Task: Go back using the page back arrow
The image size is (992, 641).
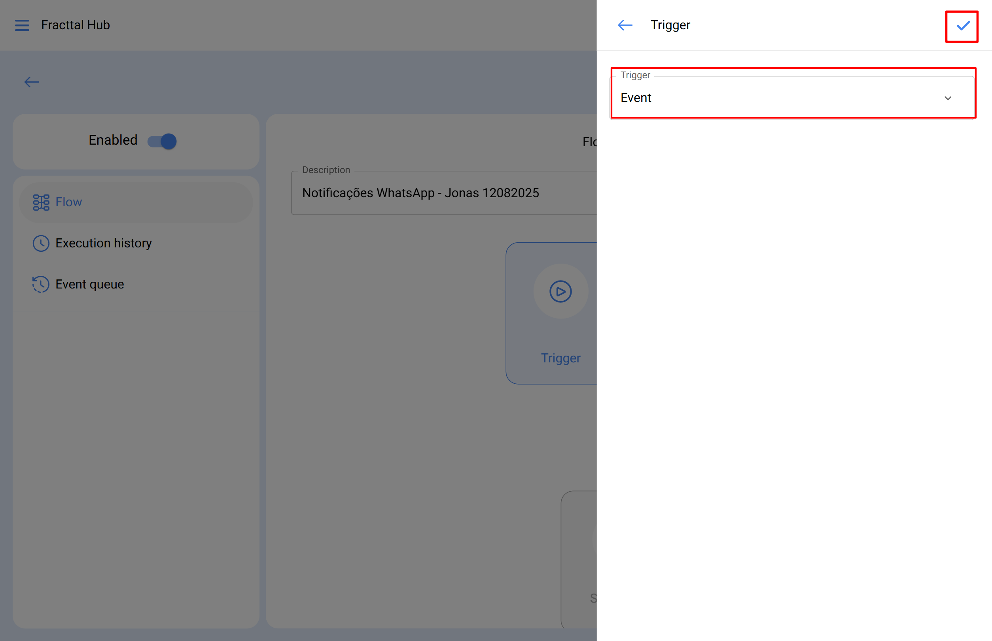Action: pos(32,82)
